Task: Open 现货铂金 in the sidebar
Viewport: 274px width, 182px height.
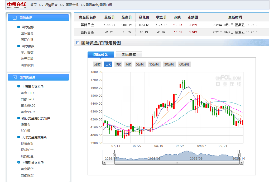Action: [x=27, y=150]
